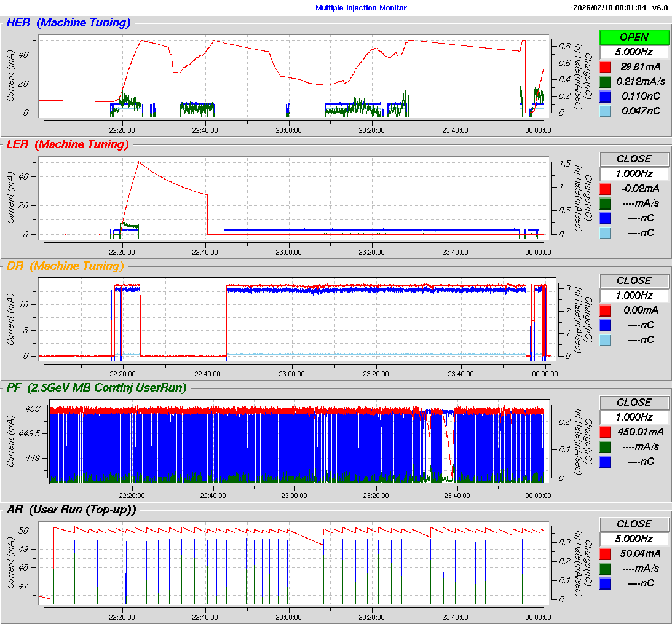Click HER red current legend swatch

pos(605,67)
